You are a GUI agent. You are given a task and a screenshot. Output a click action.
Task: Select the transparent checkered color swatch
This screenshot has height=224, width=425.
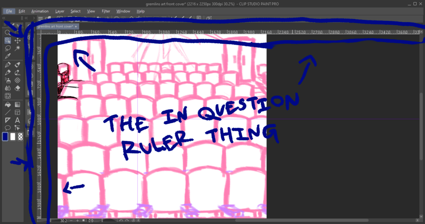(x=20, y=137)
